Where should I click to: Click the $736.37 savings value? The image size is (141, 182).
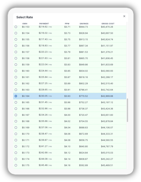click(83, 109)
